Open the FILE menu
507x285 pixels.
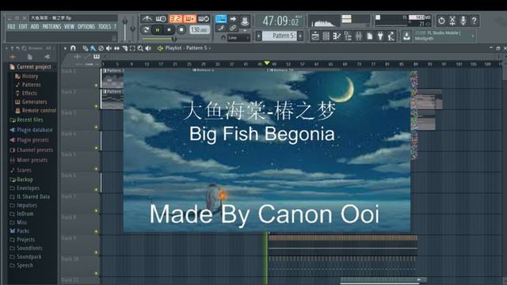pos(11,26)
